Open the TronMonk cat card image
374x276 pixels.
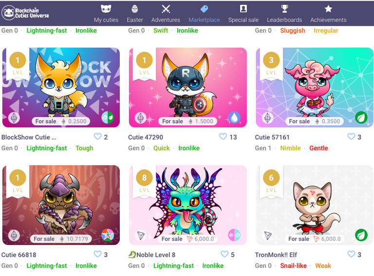(x=315, y=205)
